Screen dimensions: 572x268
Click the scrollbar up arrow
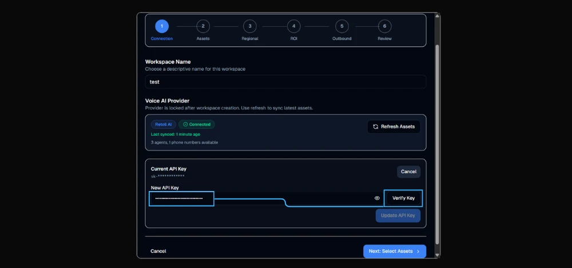tap(438, 15)
